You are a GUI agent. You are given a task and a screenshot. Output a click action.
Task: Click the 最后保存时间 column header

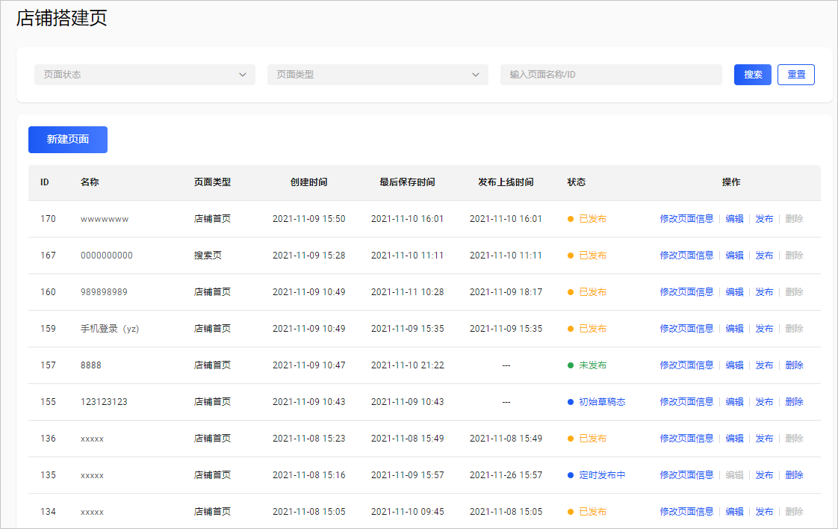pos(407,182)
